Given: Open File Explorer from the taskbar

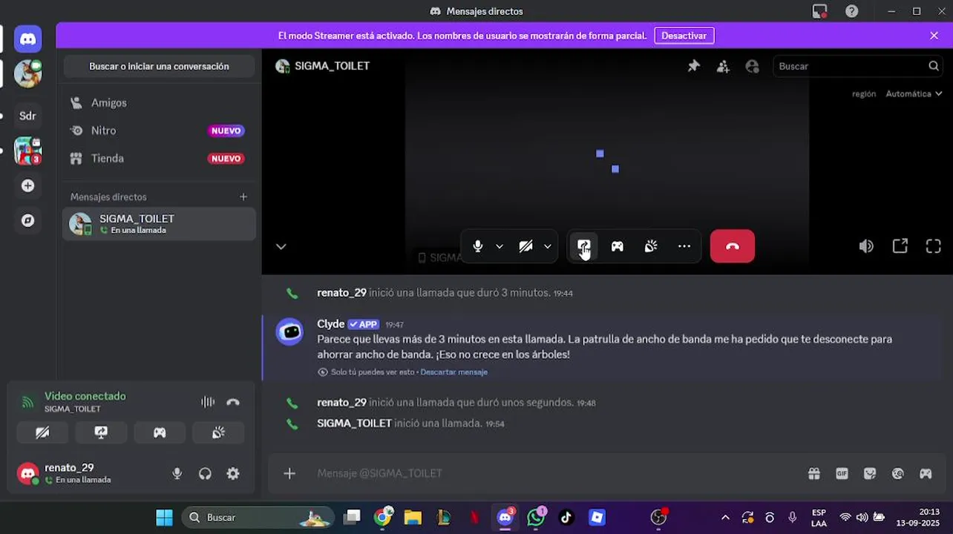Looking at the screenshot, I should coord(413,518).
